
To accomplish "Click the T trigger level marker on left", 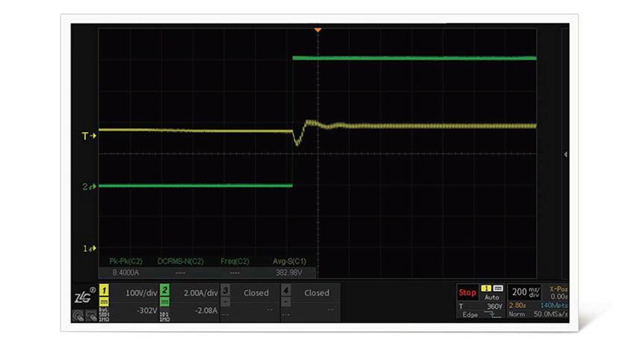I will [89, 136].
